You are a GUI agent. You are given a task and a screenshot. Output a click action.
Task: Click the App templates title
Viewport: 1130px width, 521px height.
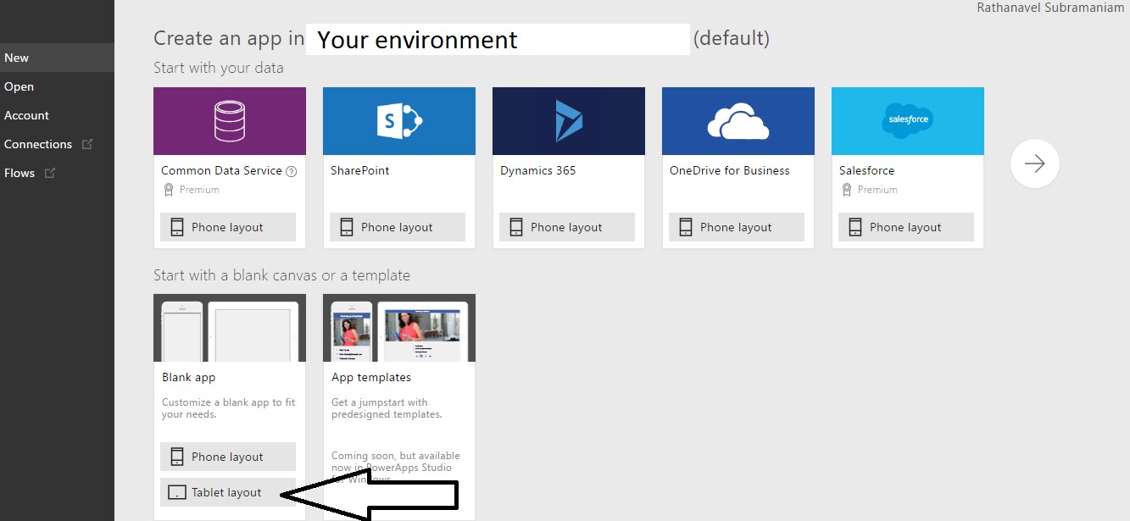tap(371, 377)
